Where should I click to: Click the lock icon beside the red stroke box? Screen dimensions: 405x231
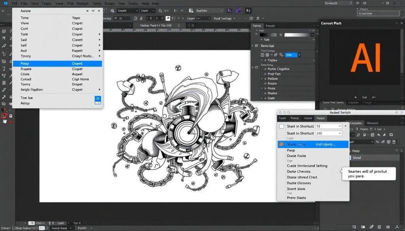point(11,116)
